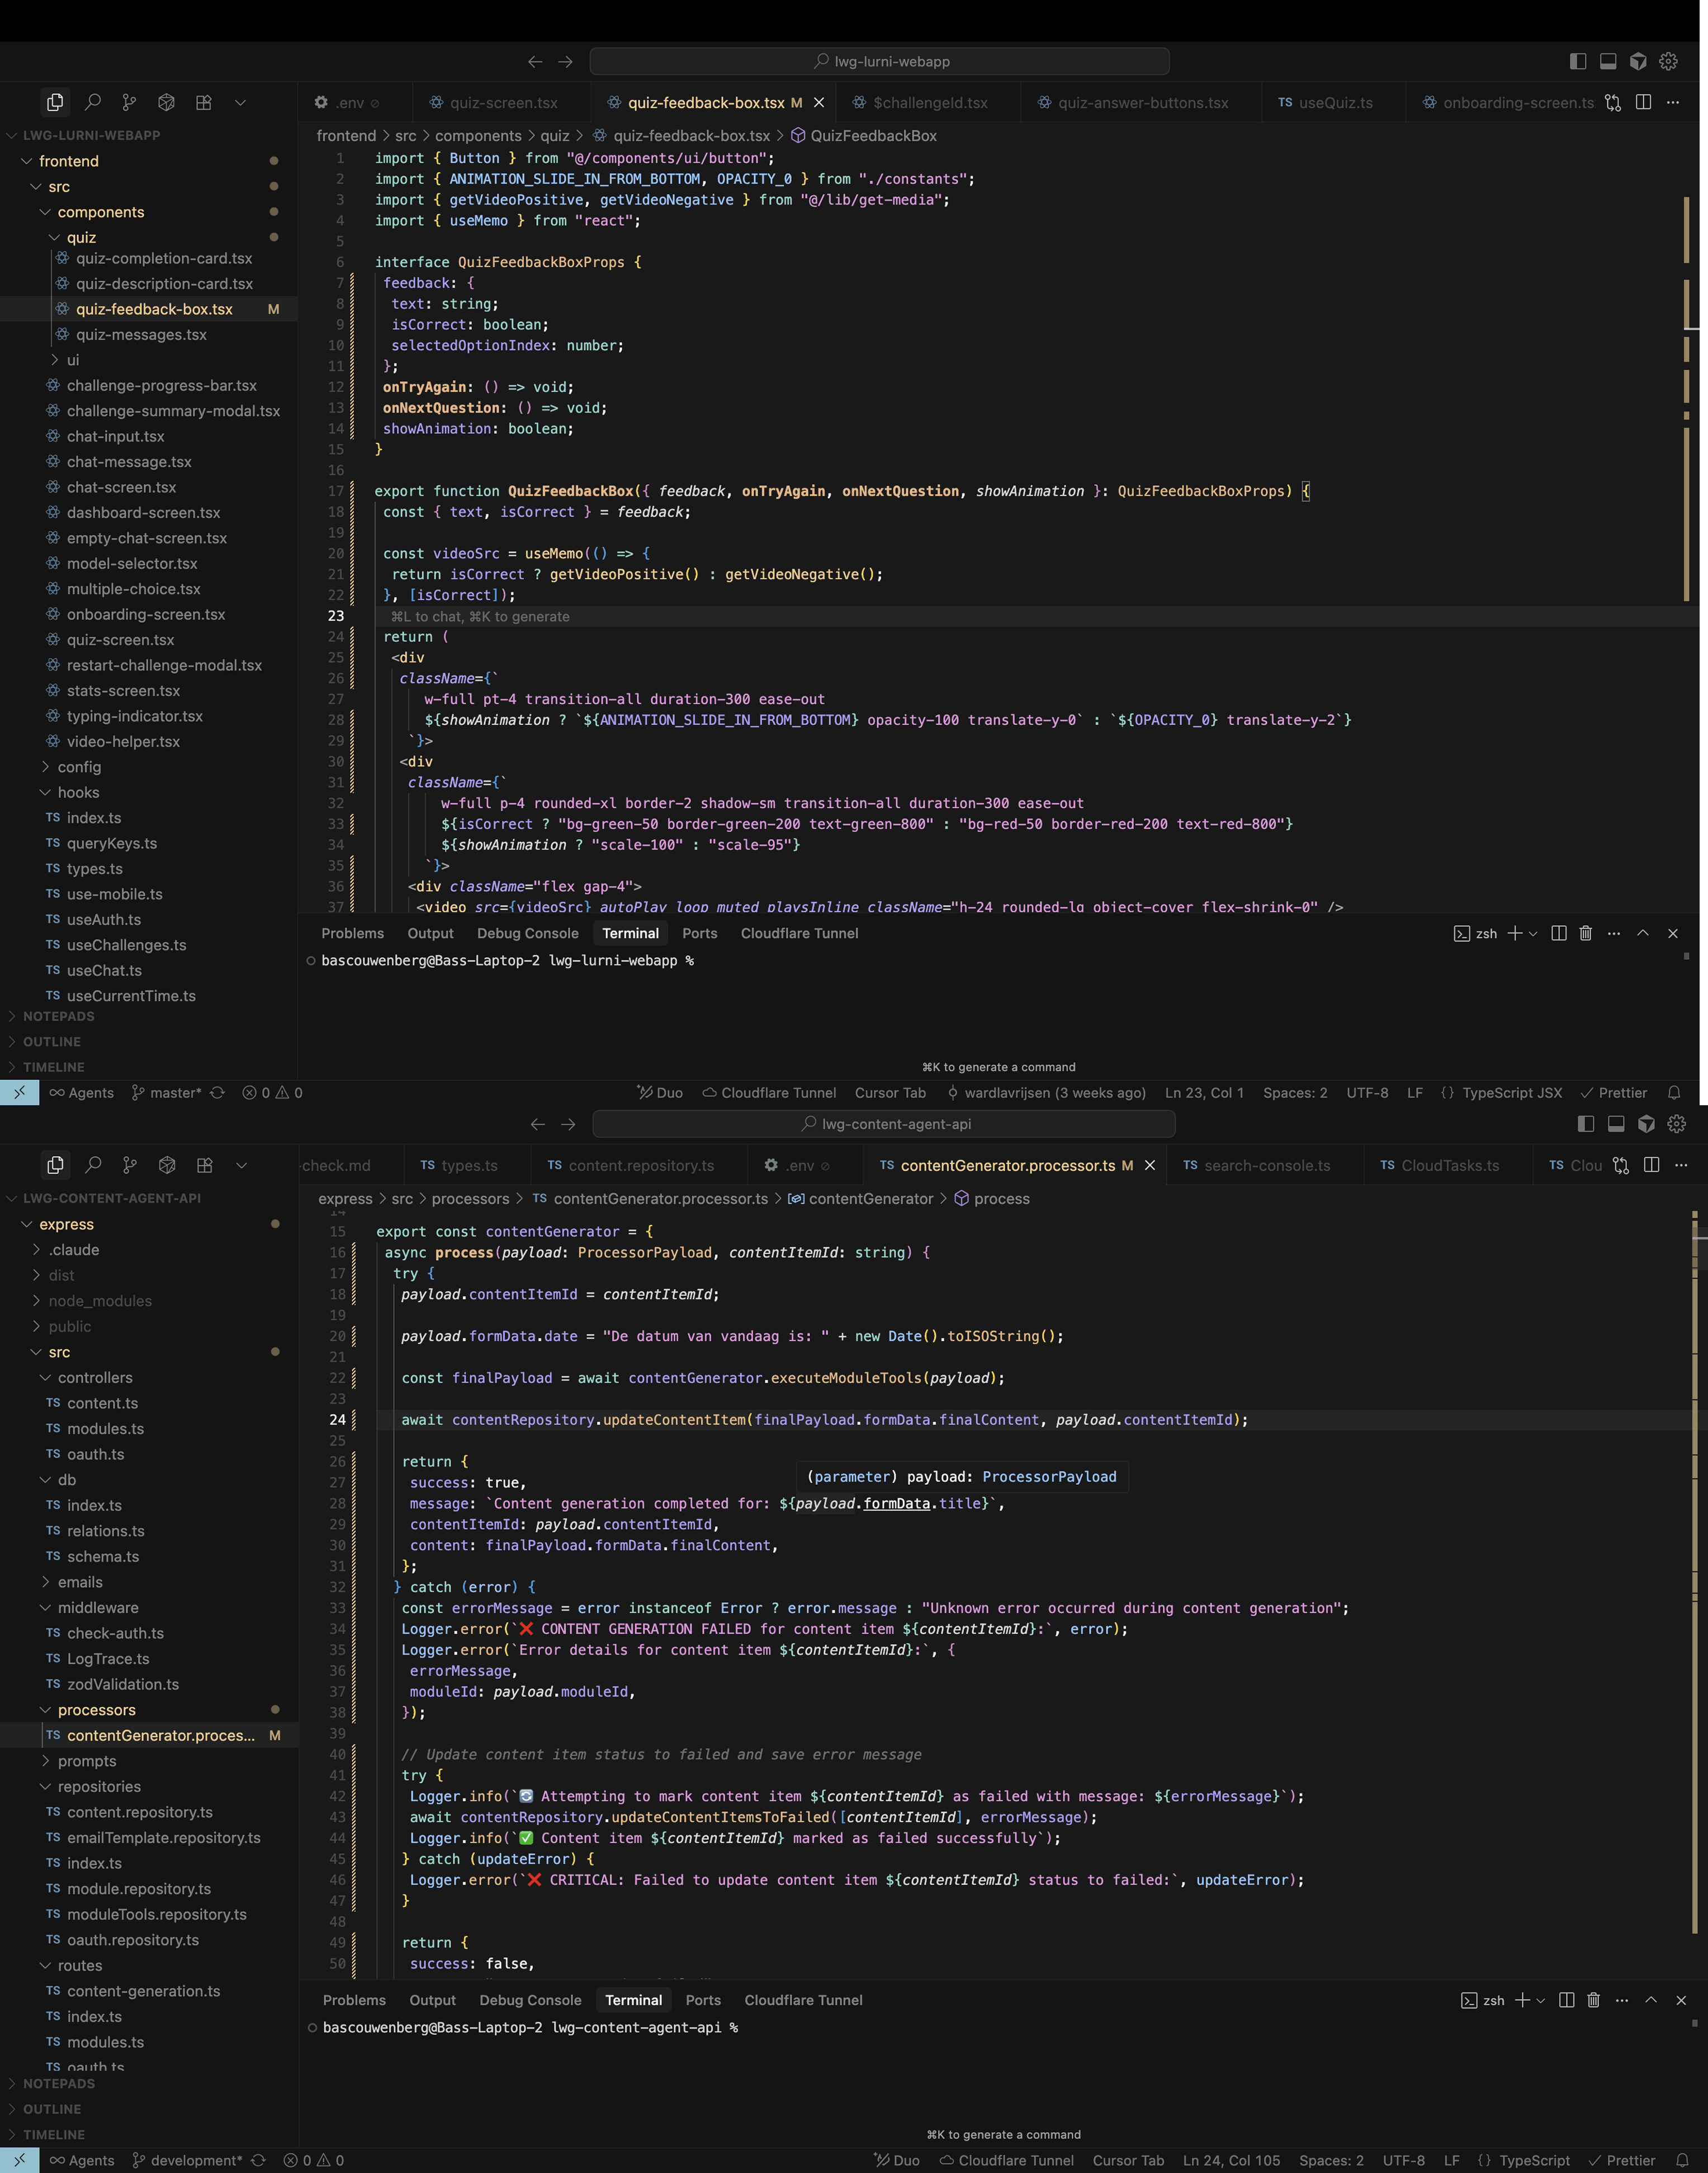Toggle bottom panel in lwg-content-agent-api title bar

1616,1124
